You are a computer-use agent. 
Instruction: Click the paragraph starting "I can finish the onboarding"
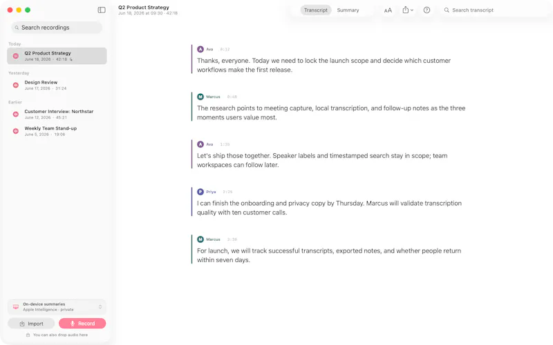(x=329, y=208)
